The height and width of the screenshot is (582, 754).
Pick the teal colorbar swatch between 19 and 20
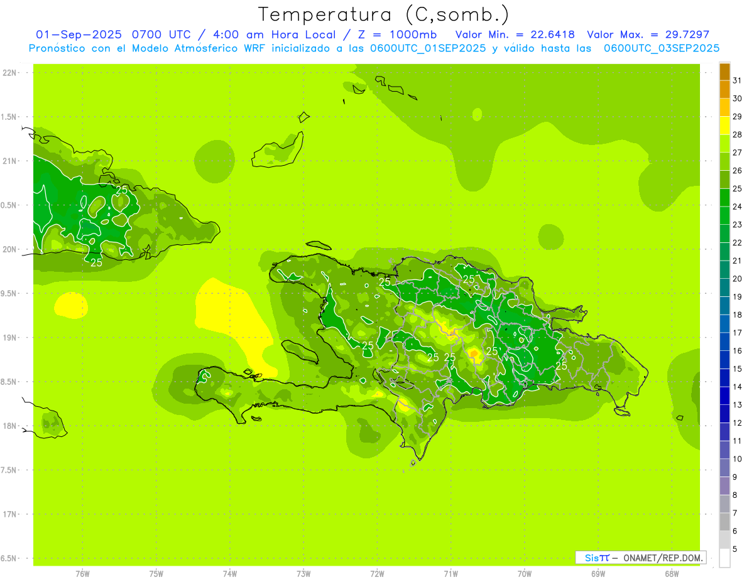[x=724, y=288]
